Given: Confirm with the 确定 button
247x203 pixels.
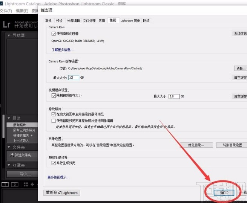Looking at the screenshot, I should (224, 192).
